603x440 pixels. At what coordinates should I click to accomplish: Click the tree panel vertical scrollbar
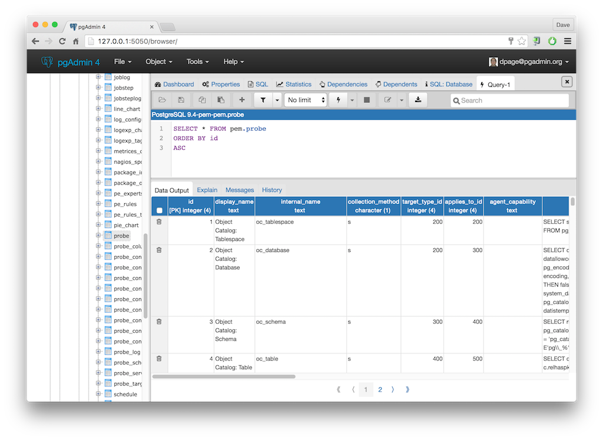click(x=145, y=276)
